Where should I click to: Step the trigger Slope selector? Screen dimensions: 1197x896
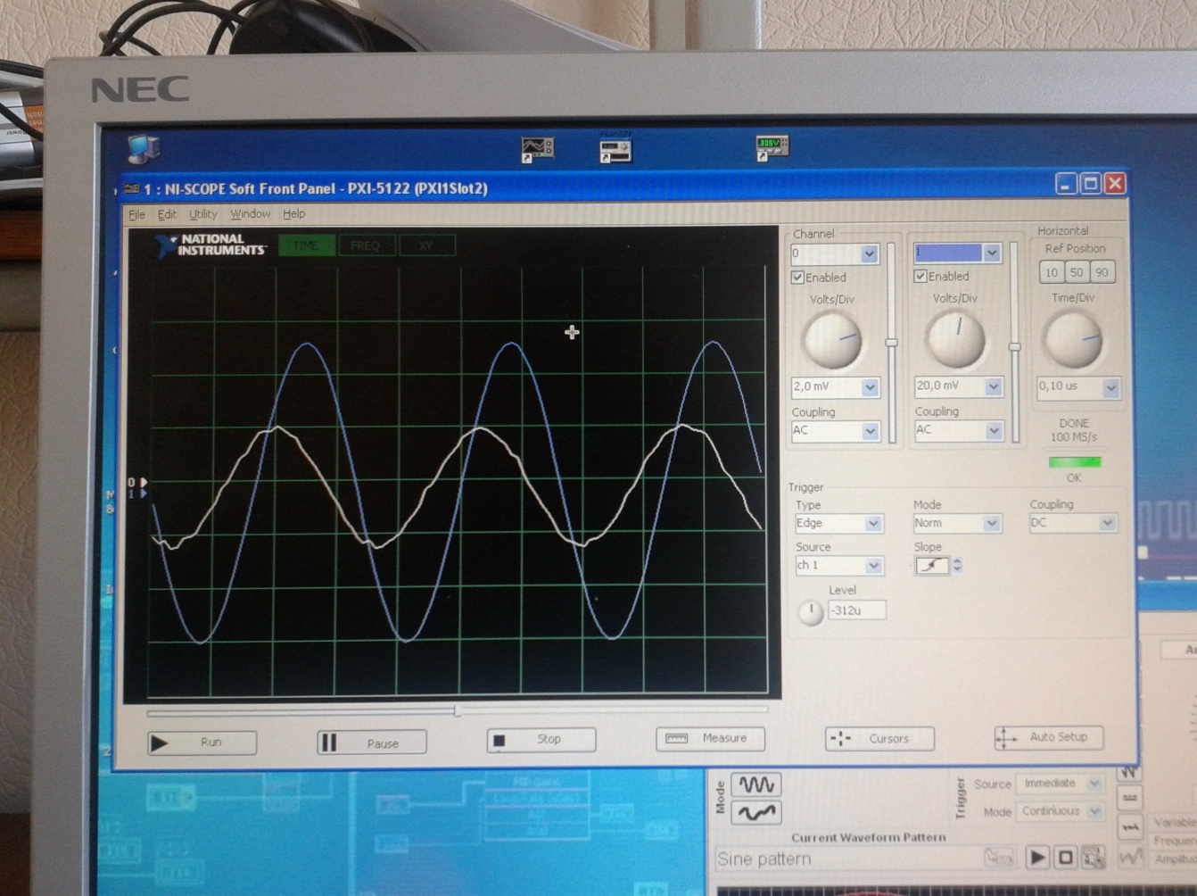[x=957, y=565]
